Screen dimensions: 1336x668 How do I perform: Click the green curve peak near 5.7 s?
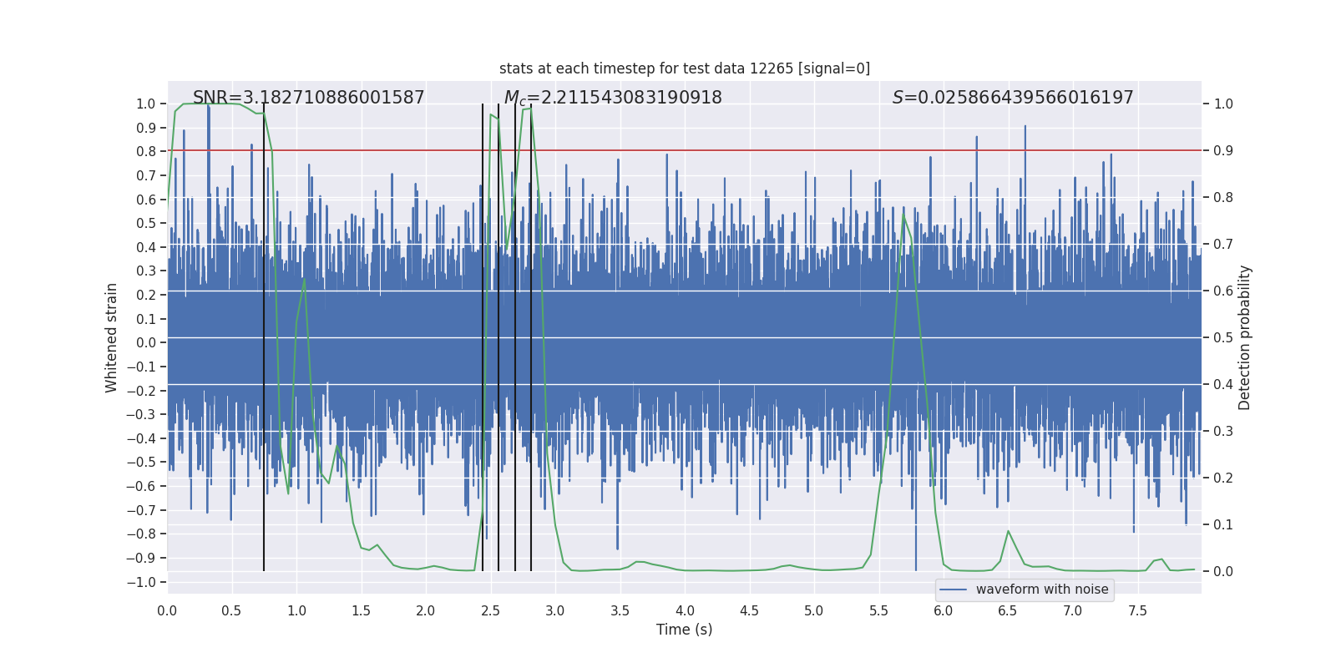coord(903,215)
